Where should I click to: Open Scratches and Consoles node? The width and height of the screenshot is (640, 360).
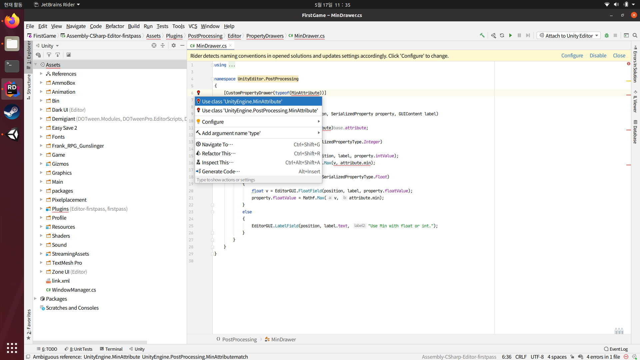click(x=72, y=308)
